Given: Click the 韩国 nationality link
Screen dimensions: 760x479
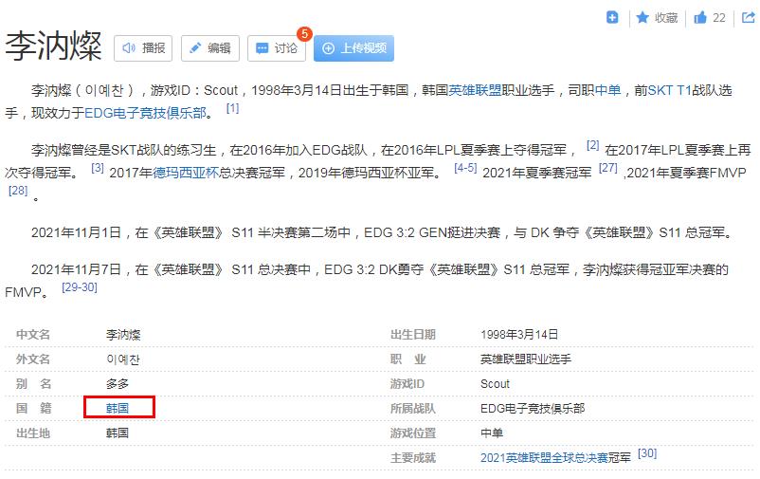Looking at the screenshot, I should tap(118, 408).
